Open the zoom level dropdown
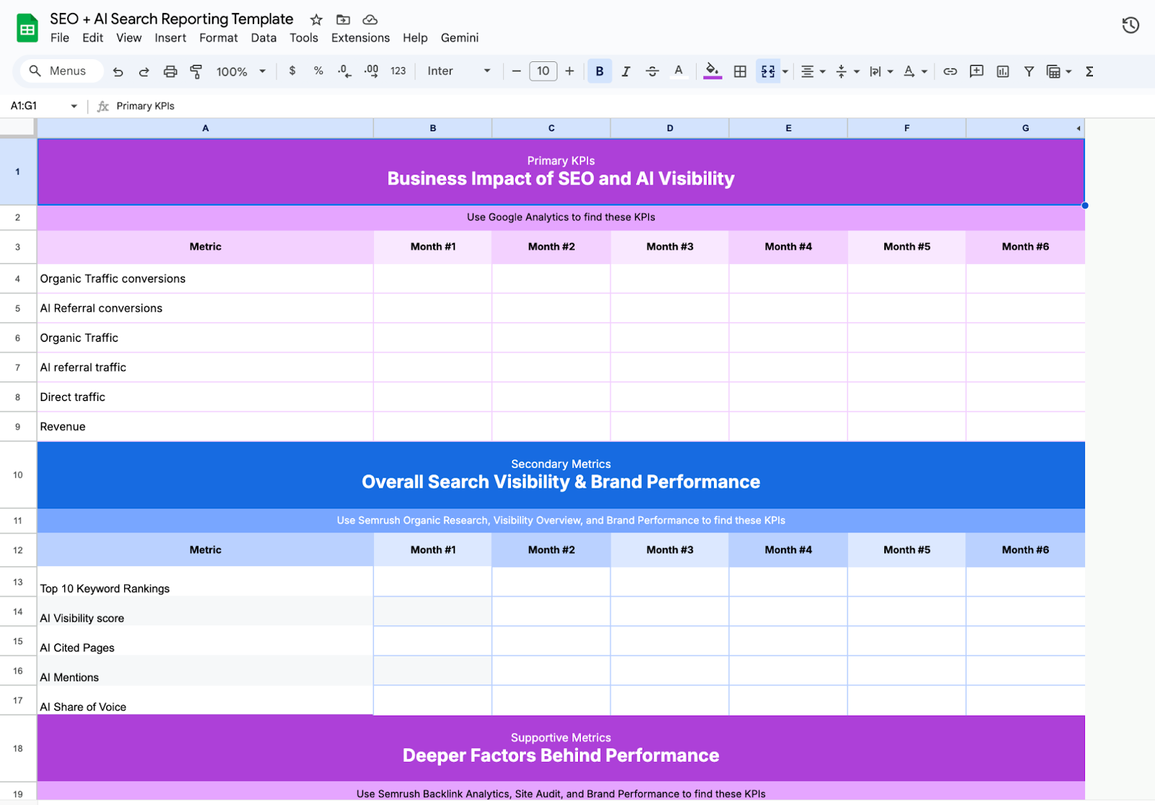 click(240, 71)
